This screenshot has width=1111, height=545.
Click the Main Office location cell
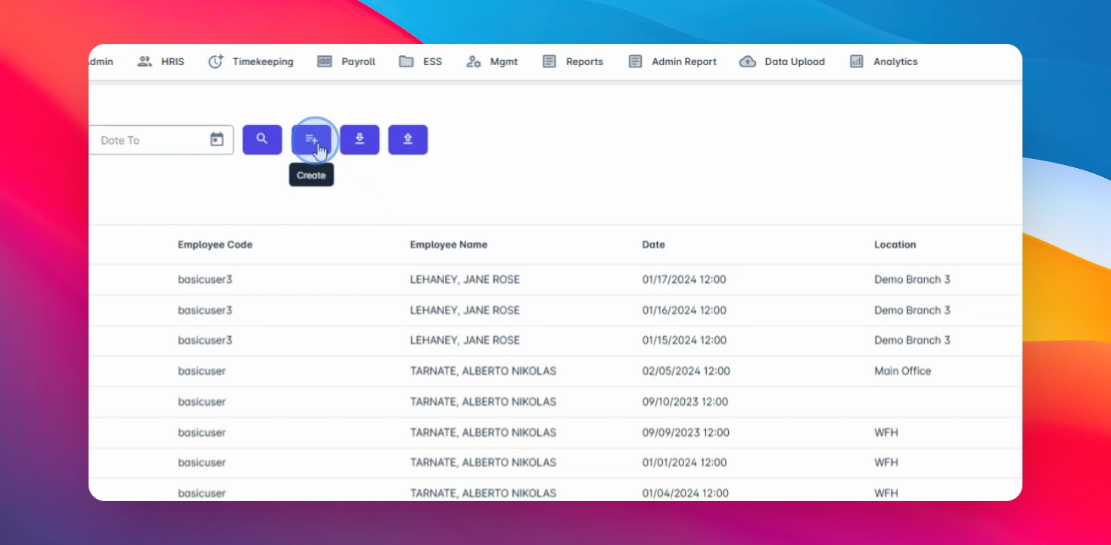point(903,371)
